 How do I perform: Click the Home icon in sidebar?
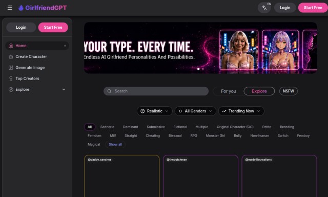(11, 46)
